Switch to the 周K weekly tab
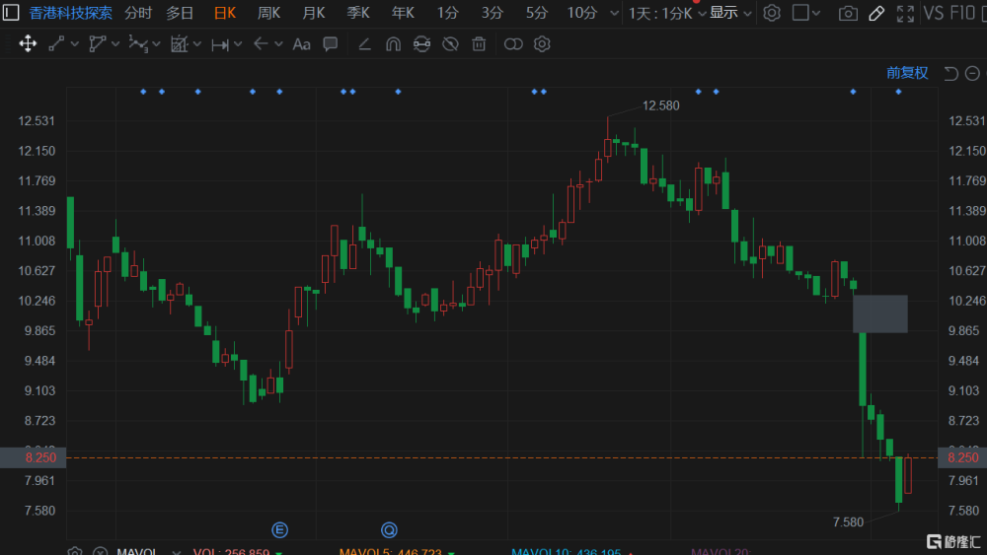Viewport: 987px width, 555px height. click(x=268, y=13)
